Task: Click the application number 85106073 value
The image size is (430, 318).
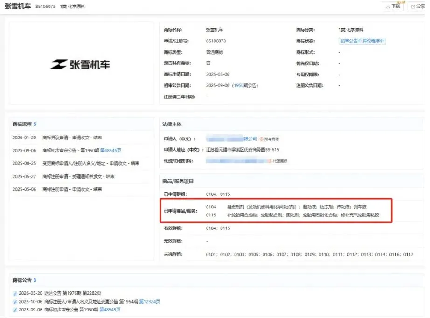Action: 216,41
